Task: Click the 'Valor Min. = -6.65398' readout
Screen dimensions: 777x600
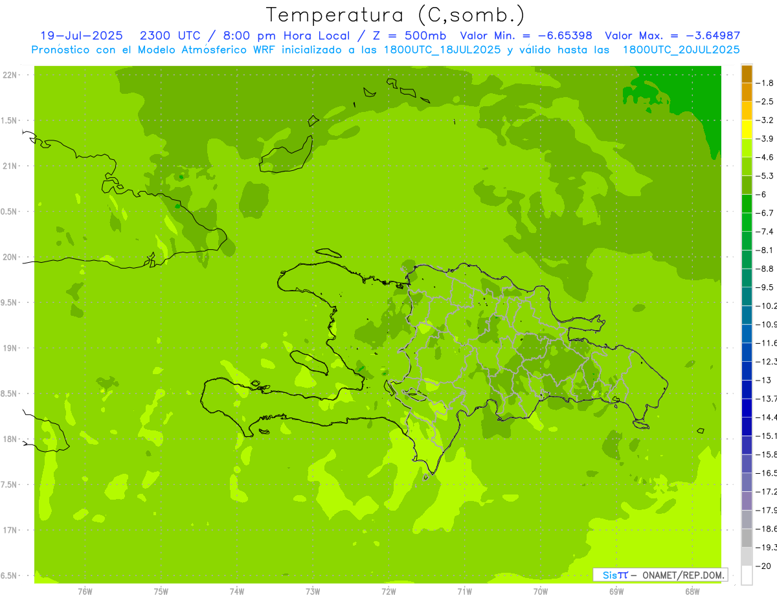Action: [x=526, y=36]
